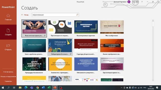Launch File Explorer from the taskbar
The height and width of the screenshot is (90, 161).
pyautogui.click(x=20, y=88)
